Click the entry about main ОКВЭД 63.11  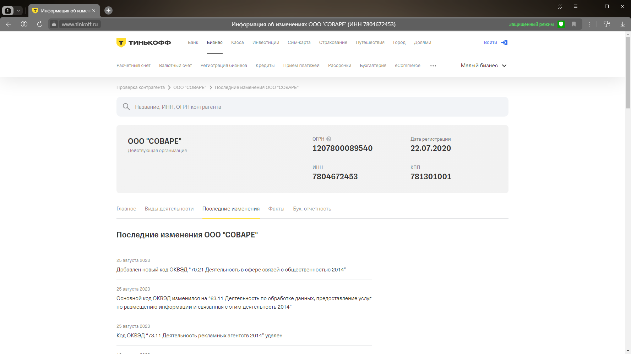244,303
